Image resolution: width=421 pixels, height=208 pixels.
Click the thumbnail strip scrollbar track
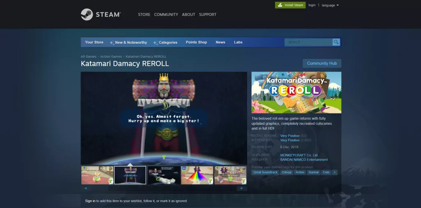click(x=164, y=188)
